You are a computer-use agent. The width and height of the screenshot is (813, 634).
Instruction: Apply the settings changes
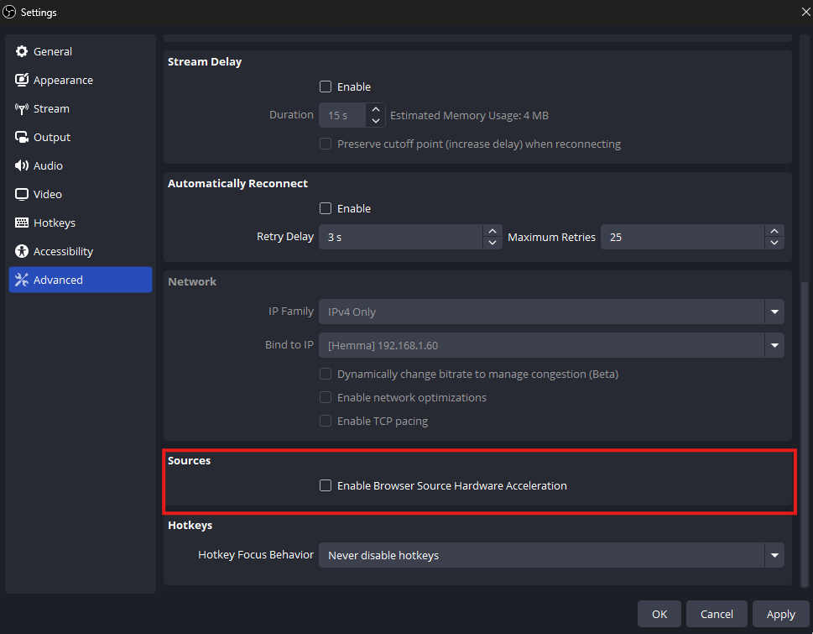[781, 615]
